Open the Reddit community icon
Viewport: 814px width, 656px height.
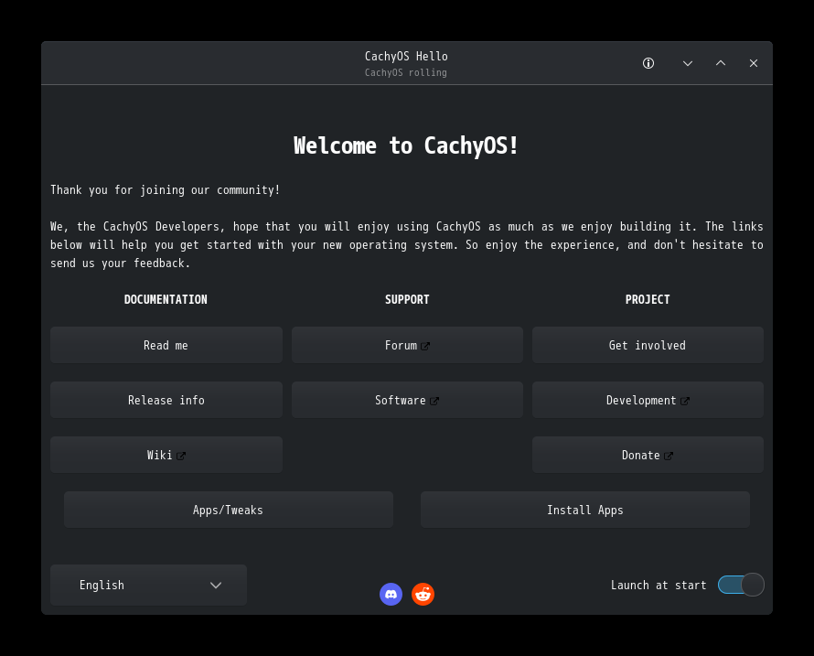click(423, 594)
